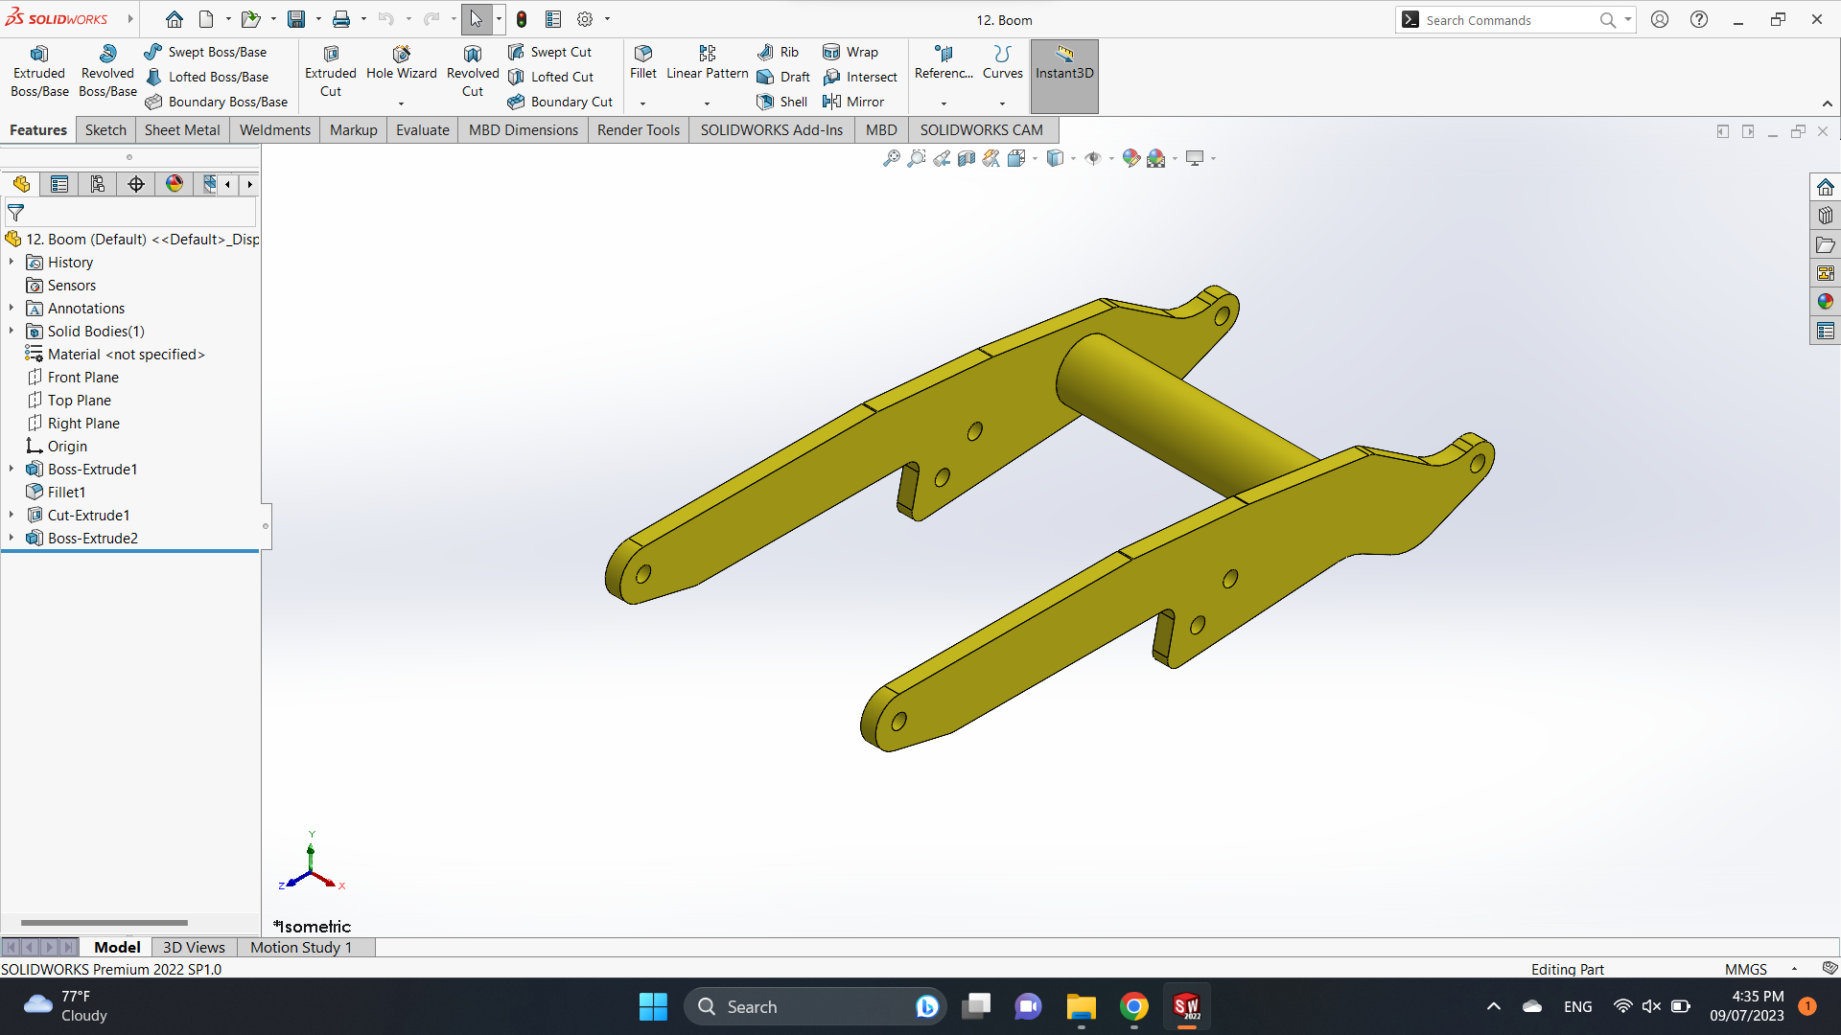Viewport: 1841px width, 1035px height.
Task: Switch to the Sketch tab
Action: click(105, 130)
